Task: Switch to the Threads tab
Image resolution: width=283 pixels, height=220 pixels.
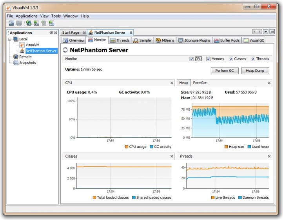Action: point(120,40)
